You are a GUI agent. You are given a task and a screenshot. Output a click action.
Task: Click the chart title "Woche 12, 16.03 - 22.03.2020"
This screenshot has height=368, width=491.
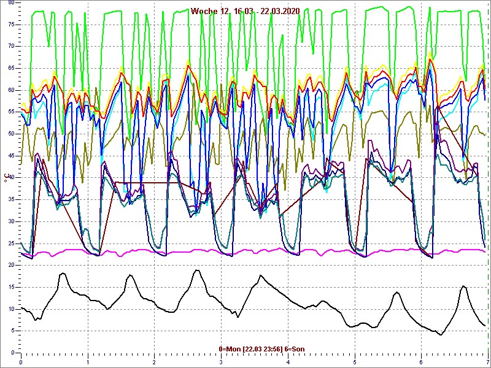[x=245, y=11]
